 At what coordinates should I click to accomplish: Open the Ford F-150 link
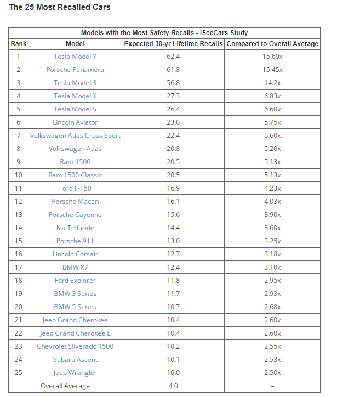75,188
